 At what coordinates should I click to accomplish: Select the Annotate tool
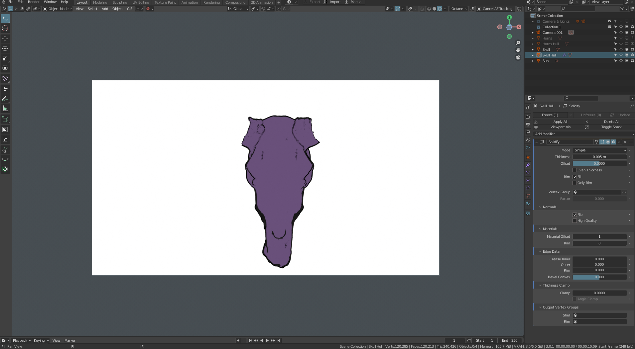point(5,99)
